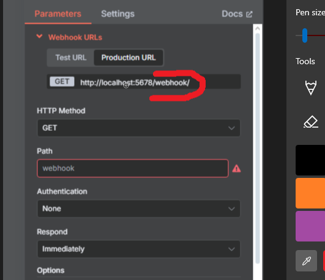Open the Docs external link icon
Screen dimensions: 325x280
249,14
